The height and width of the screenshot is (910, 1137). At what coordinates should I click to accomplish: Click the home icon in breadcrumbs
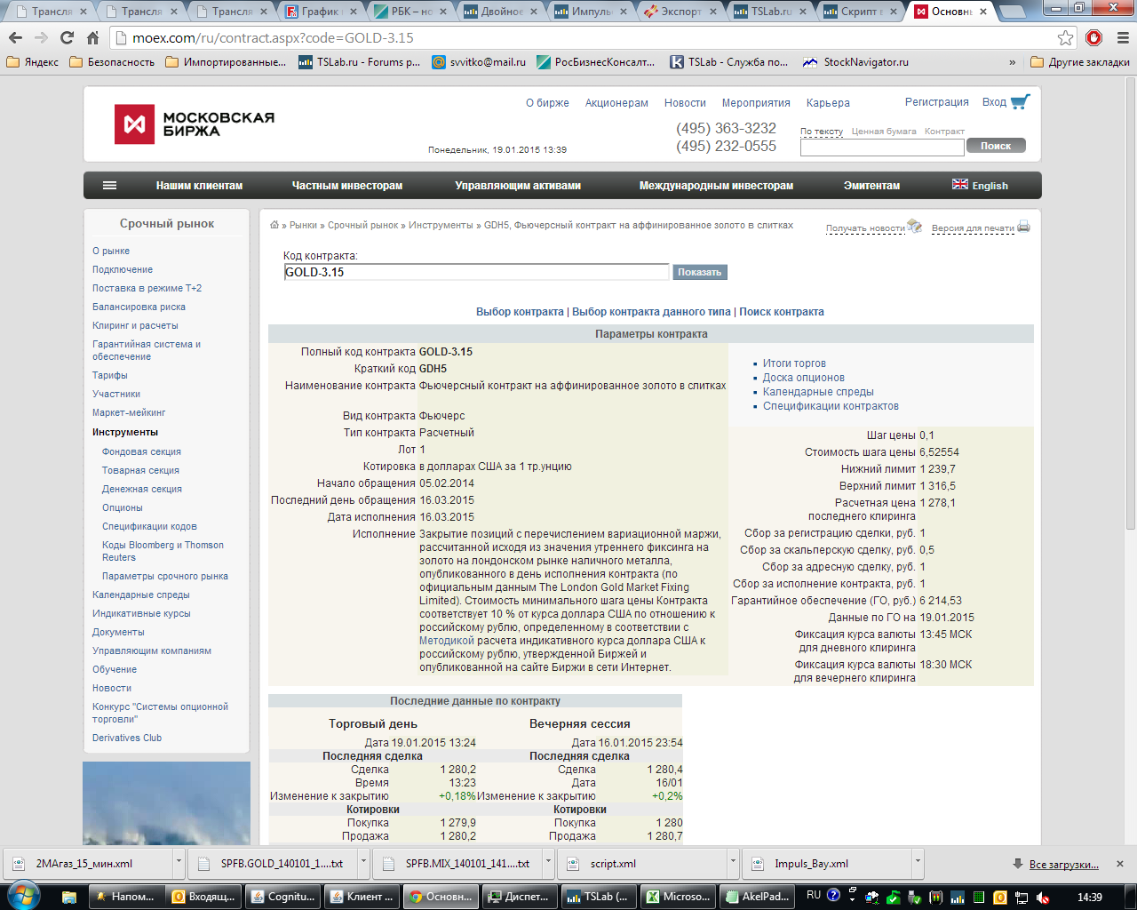[274, 225]
